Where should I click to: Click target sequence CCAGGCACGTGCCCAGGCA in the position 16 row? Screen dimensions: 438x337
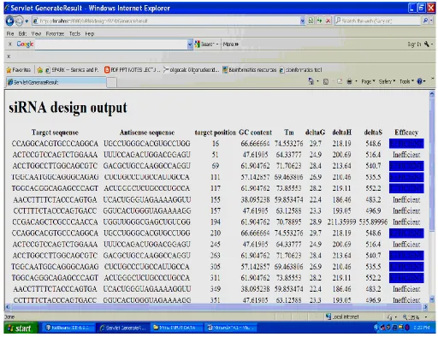click(55, 144)
